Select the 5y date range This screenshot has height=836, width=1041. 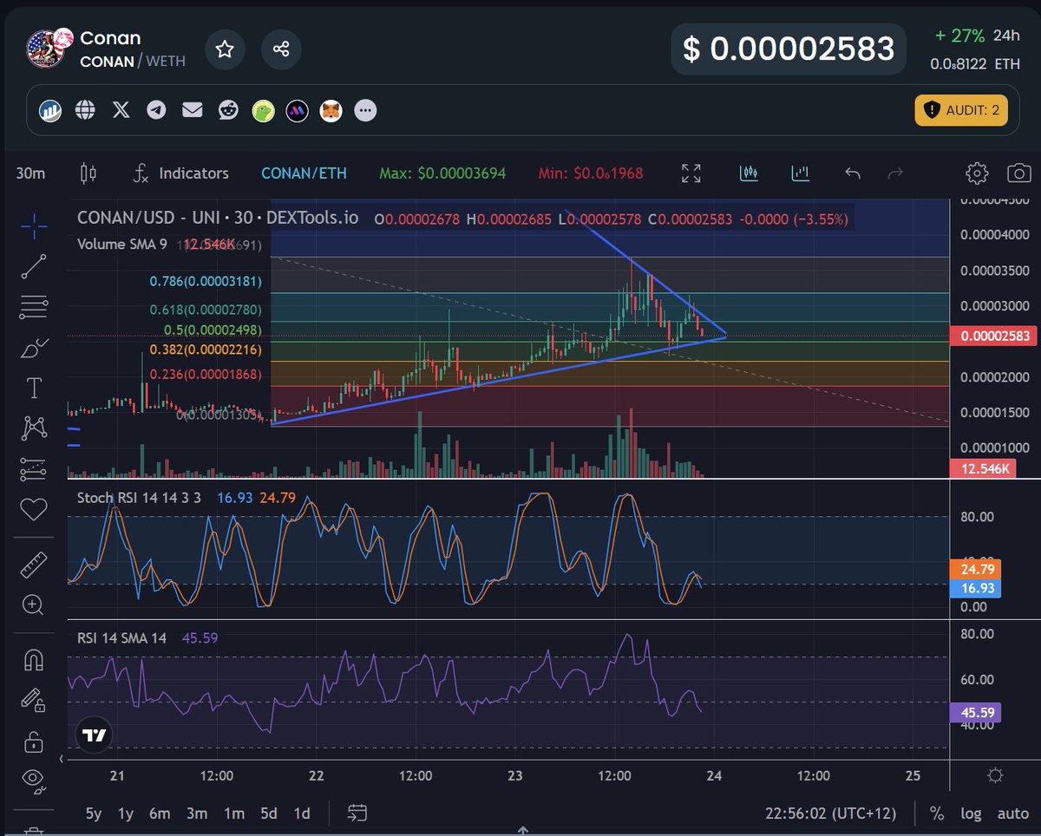click(x=93, y=813)
